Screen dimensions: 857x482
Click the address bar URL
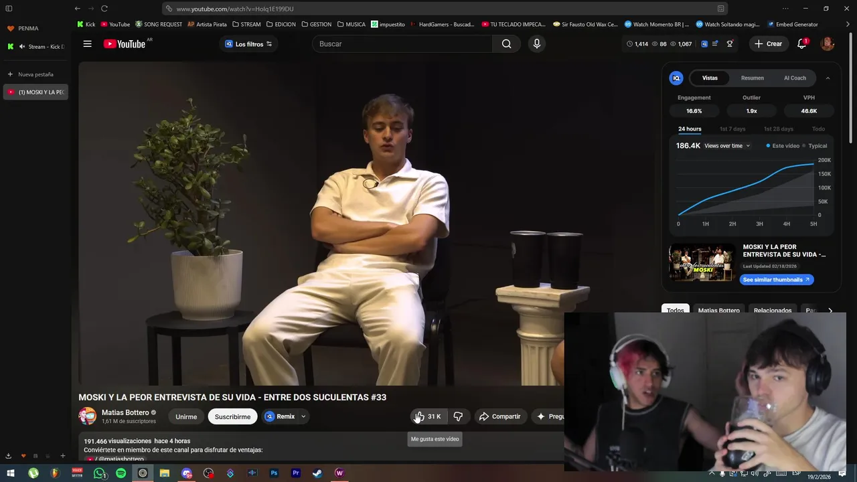tap(234, 9)
